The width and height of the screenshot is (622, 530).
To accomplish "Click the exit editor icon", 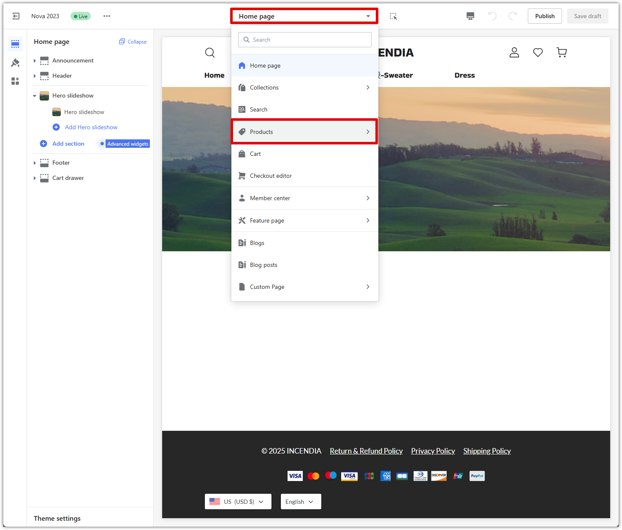I will pyautogui.click(x=16, y=16).
